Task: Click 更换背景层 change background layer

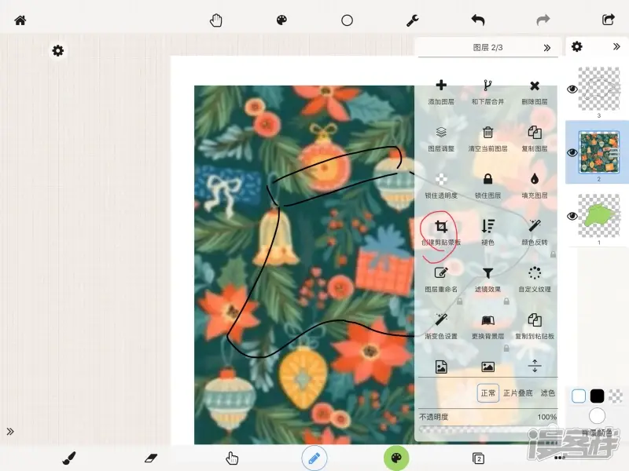Action: point(487,320)
